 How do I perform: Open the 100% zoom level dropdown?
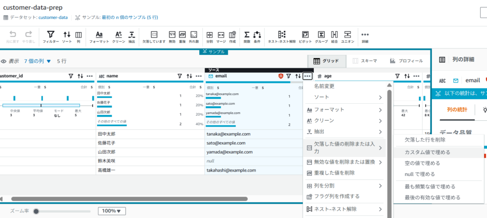(x=111, y=211)
